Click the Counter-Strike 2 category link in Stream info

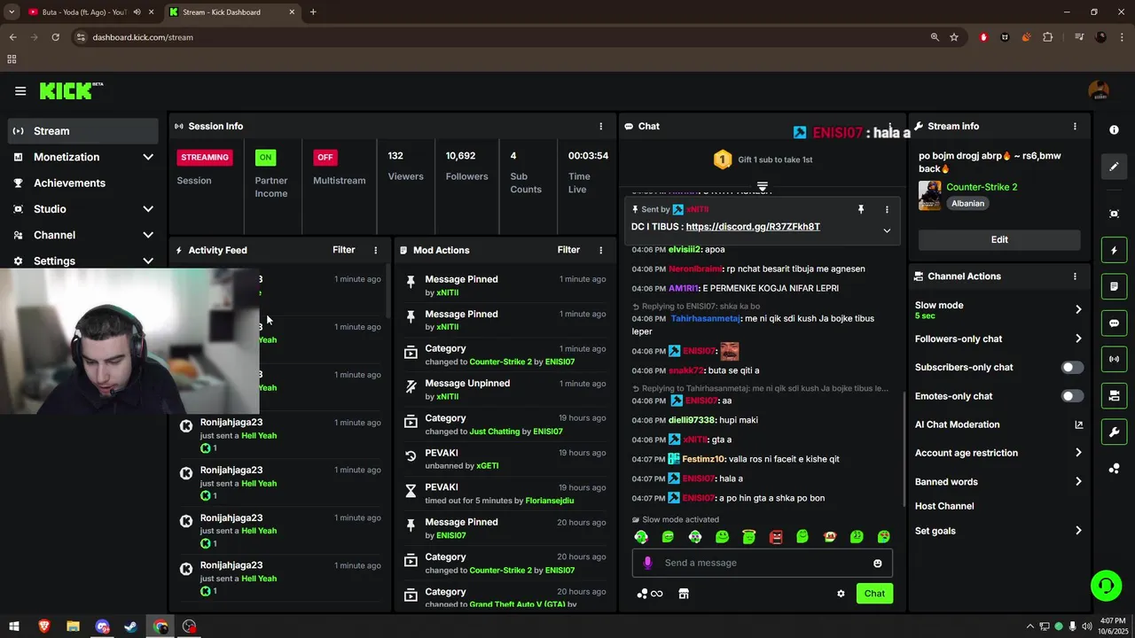[x=982, y=187]
